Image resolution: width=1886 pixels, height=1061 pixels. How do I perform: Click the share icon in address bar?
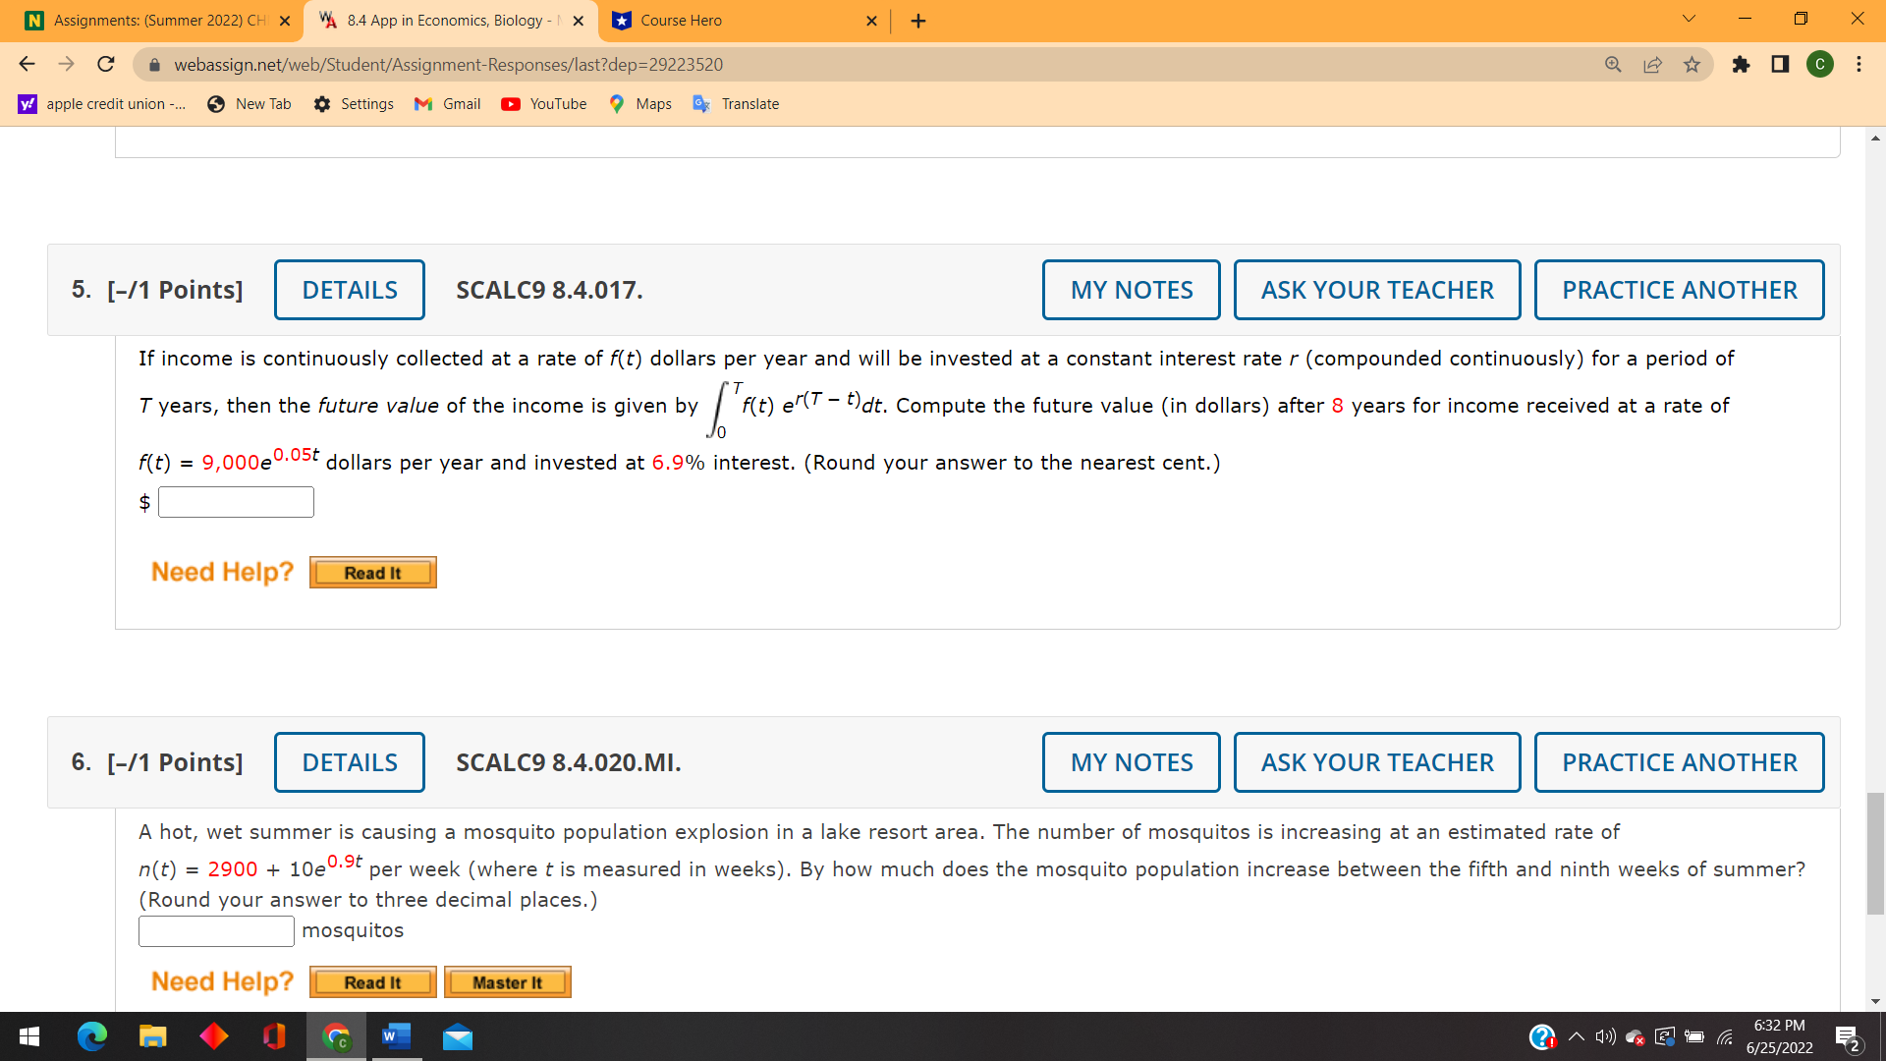(1653, 64)
